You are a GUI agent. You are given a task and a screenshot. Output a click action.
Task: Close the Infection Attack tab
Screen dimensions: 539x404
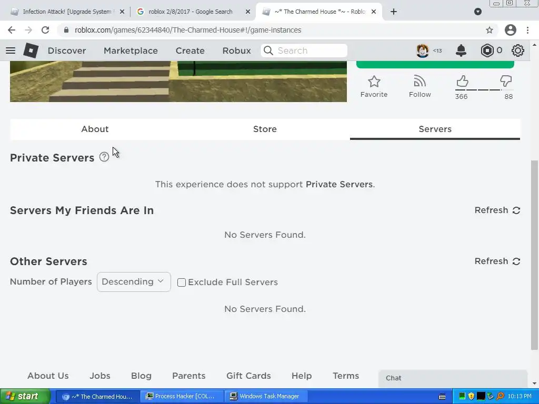tap(122, 12)
